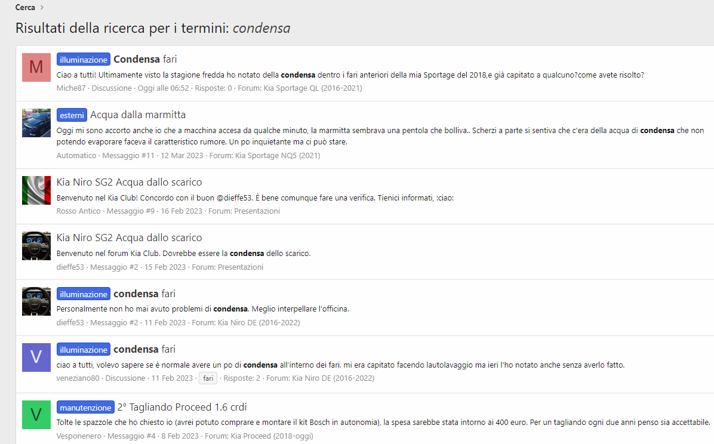The width and height of the screenshot is (714, 444).
Task: Open Miche87 user profile link
Action: click(71, 88)
